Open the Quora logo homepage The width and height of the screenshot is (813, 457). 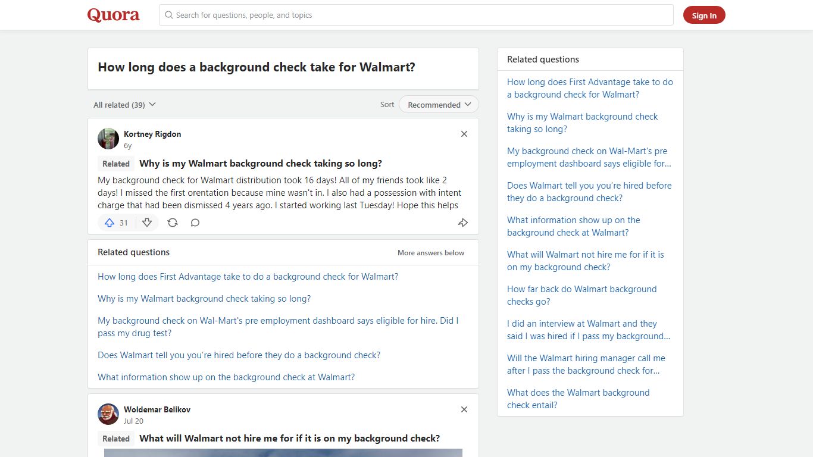click(114, 15)
